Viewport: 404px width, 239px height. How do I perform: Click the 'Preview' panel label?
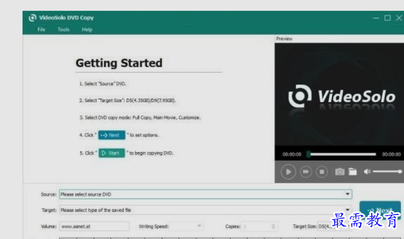(284, 39)
